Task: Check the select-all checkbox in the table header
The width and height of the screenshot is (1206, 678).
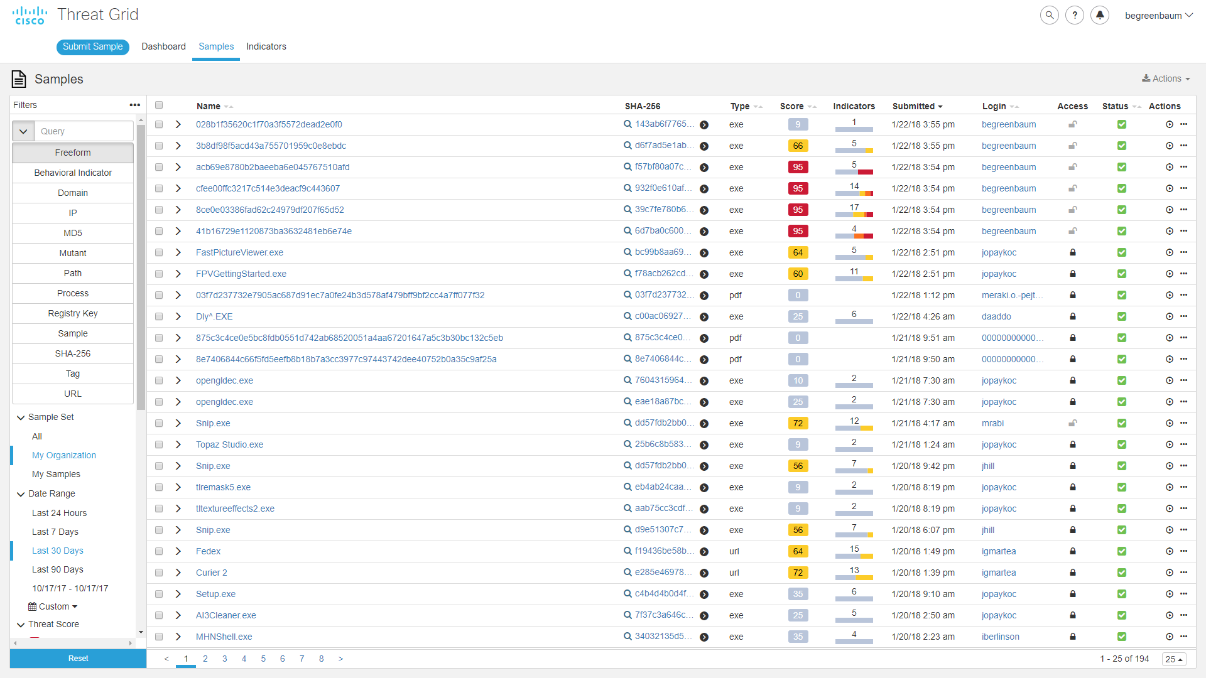Action: click(x=159, y=105)
